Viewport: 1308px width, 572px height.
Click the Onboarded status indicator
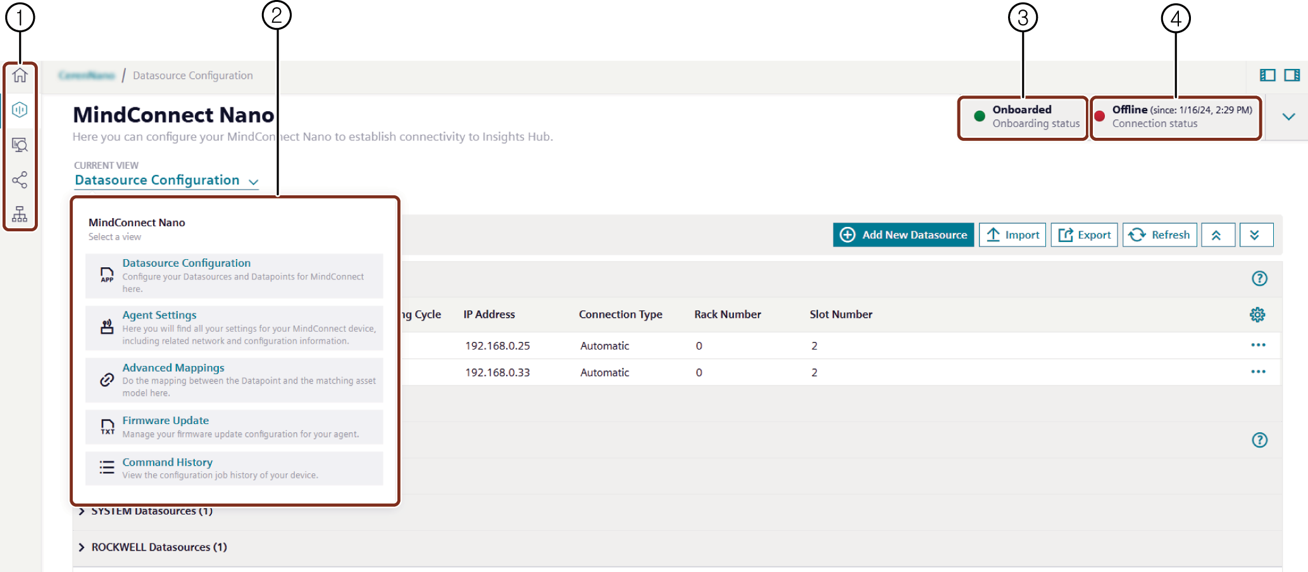point(1023,117)
